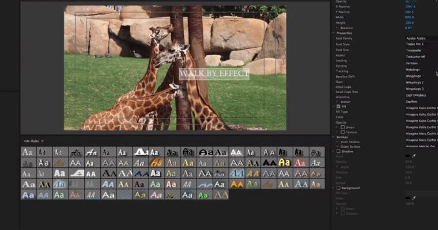
Task: Click the Baseline Shift label
Action: (345, 76)
